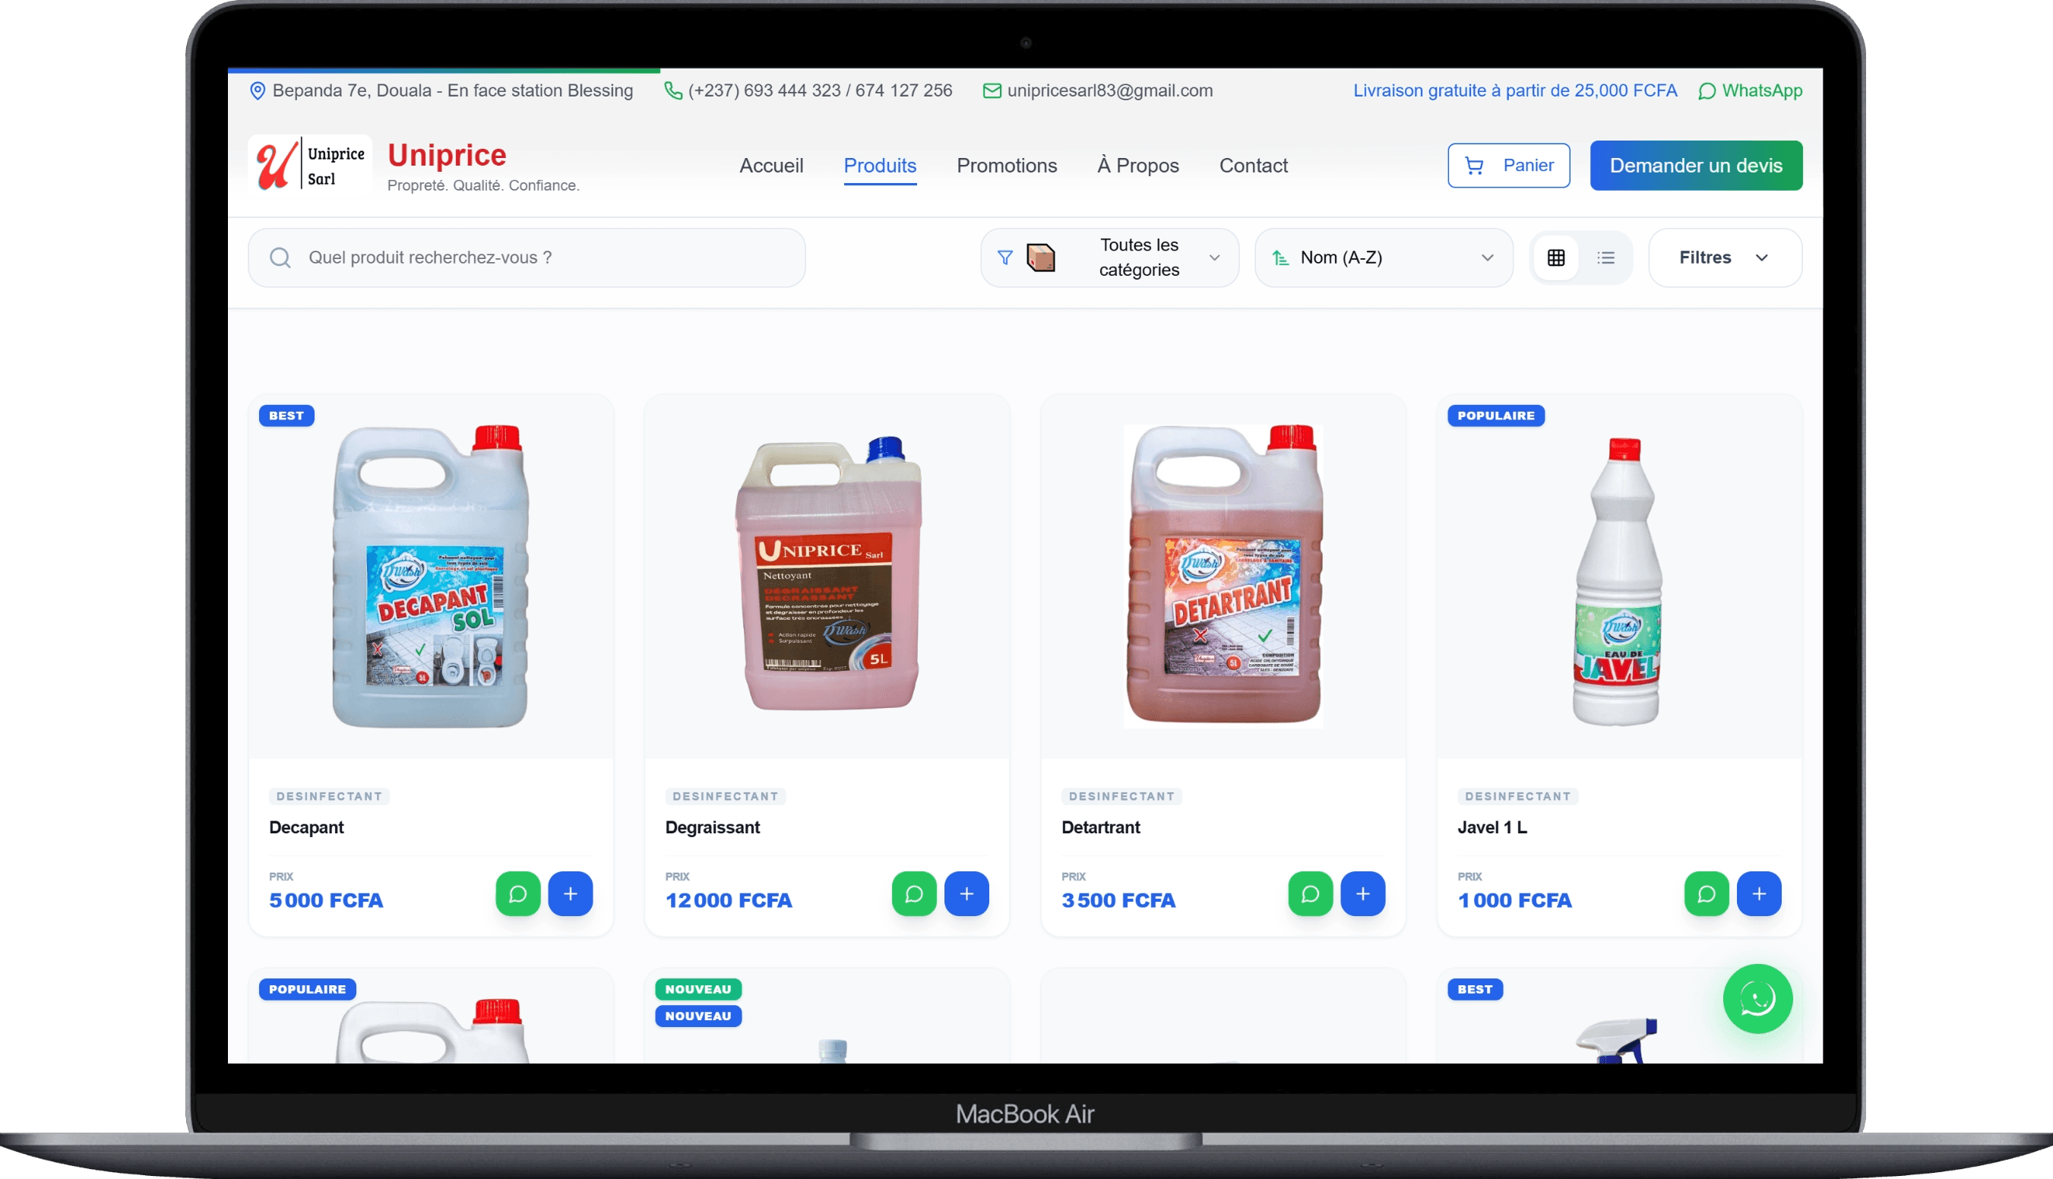Switch to grid view layout

1555,258
